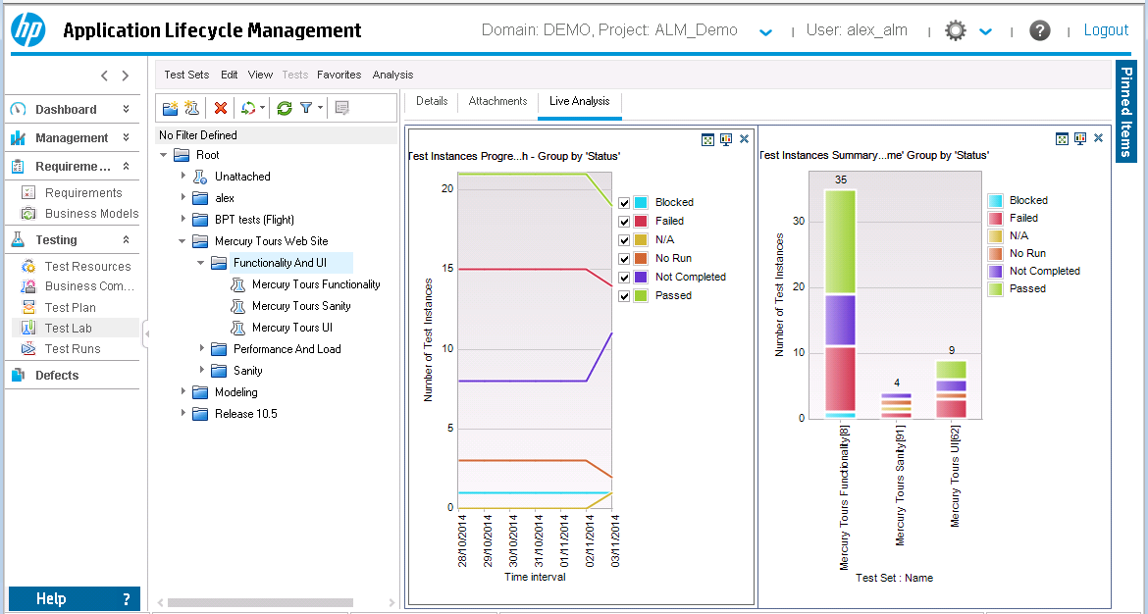Open the Analysis menu

click(393, 75)
